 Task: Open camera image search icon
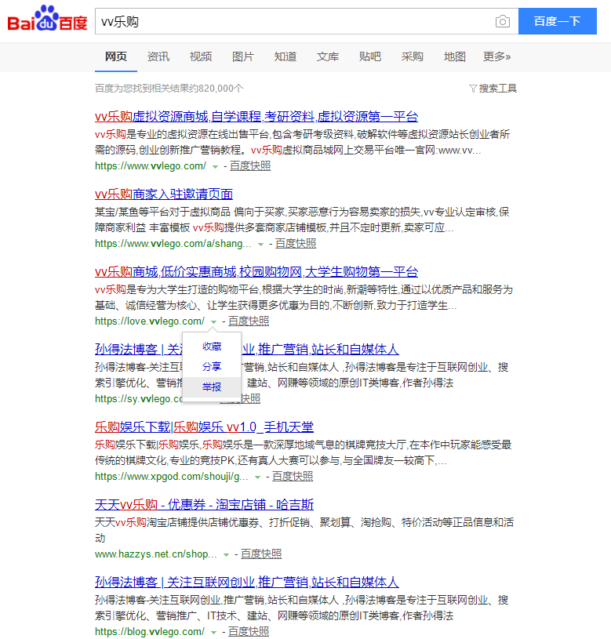point(503,21)
